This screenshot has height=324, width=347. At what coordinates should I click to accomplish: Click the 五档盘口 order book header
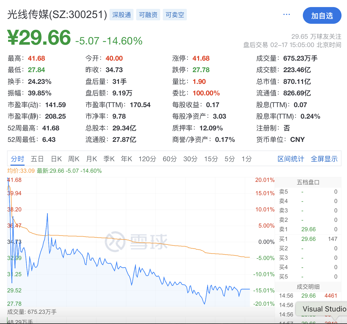click(x=308, y=182)
